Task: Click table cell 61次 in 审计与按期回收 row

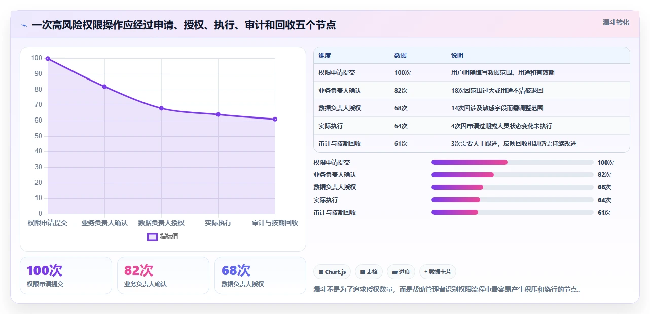Action: coord(401,144)
